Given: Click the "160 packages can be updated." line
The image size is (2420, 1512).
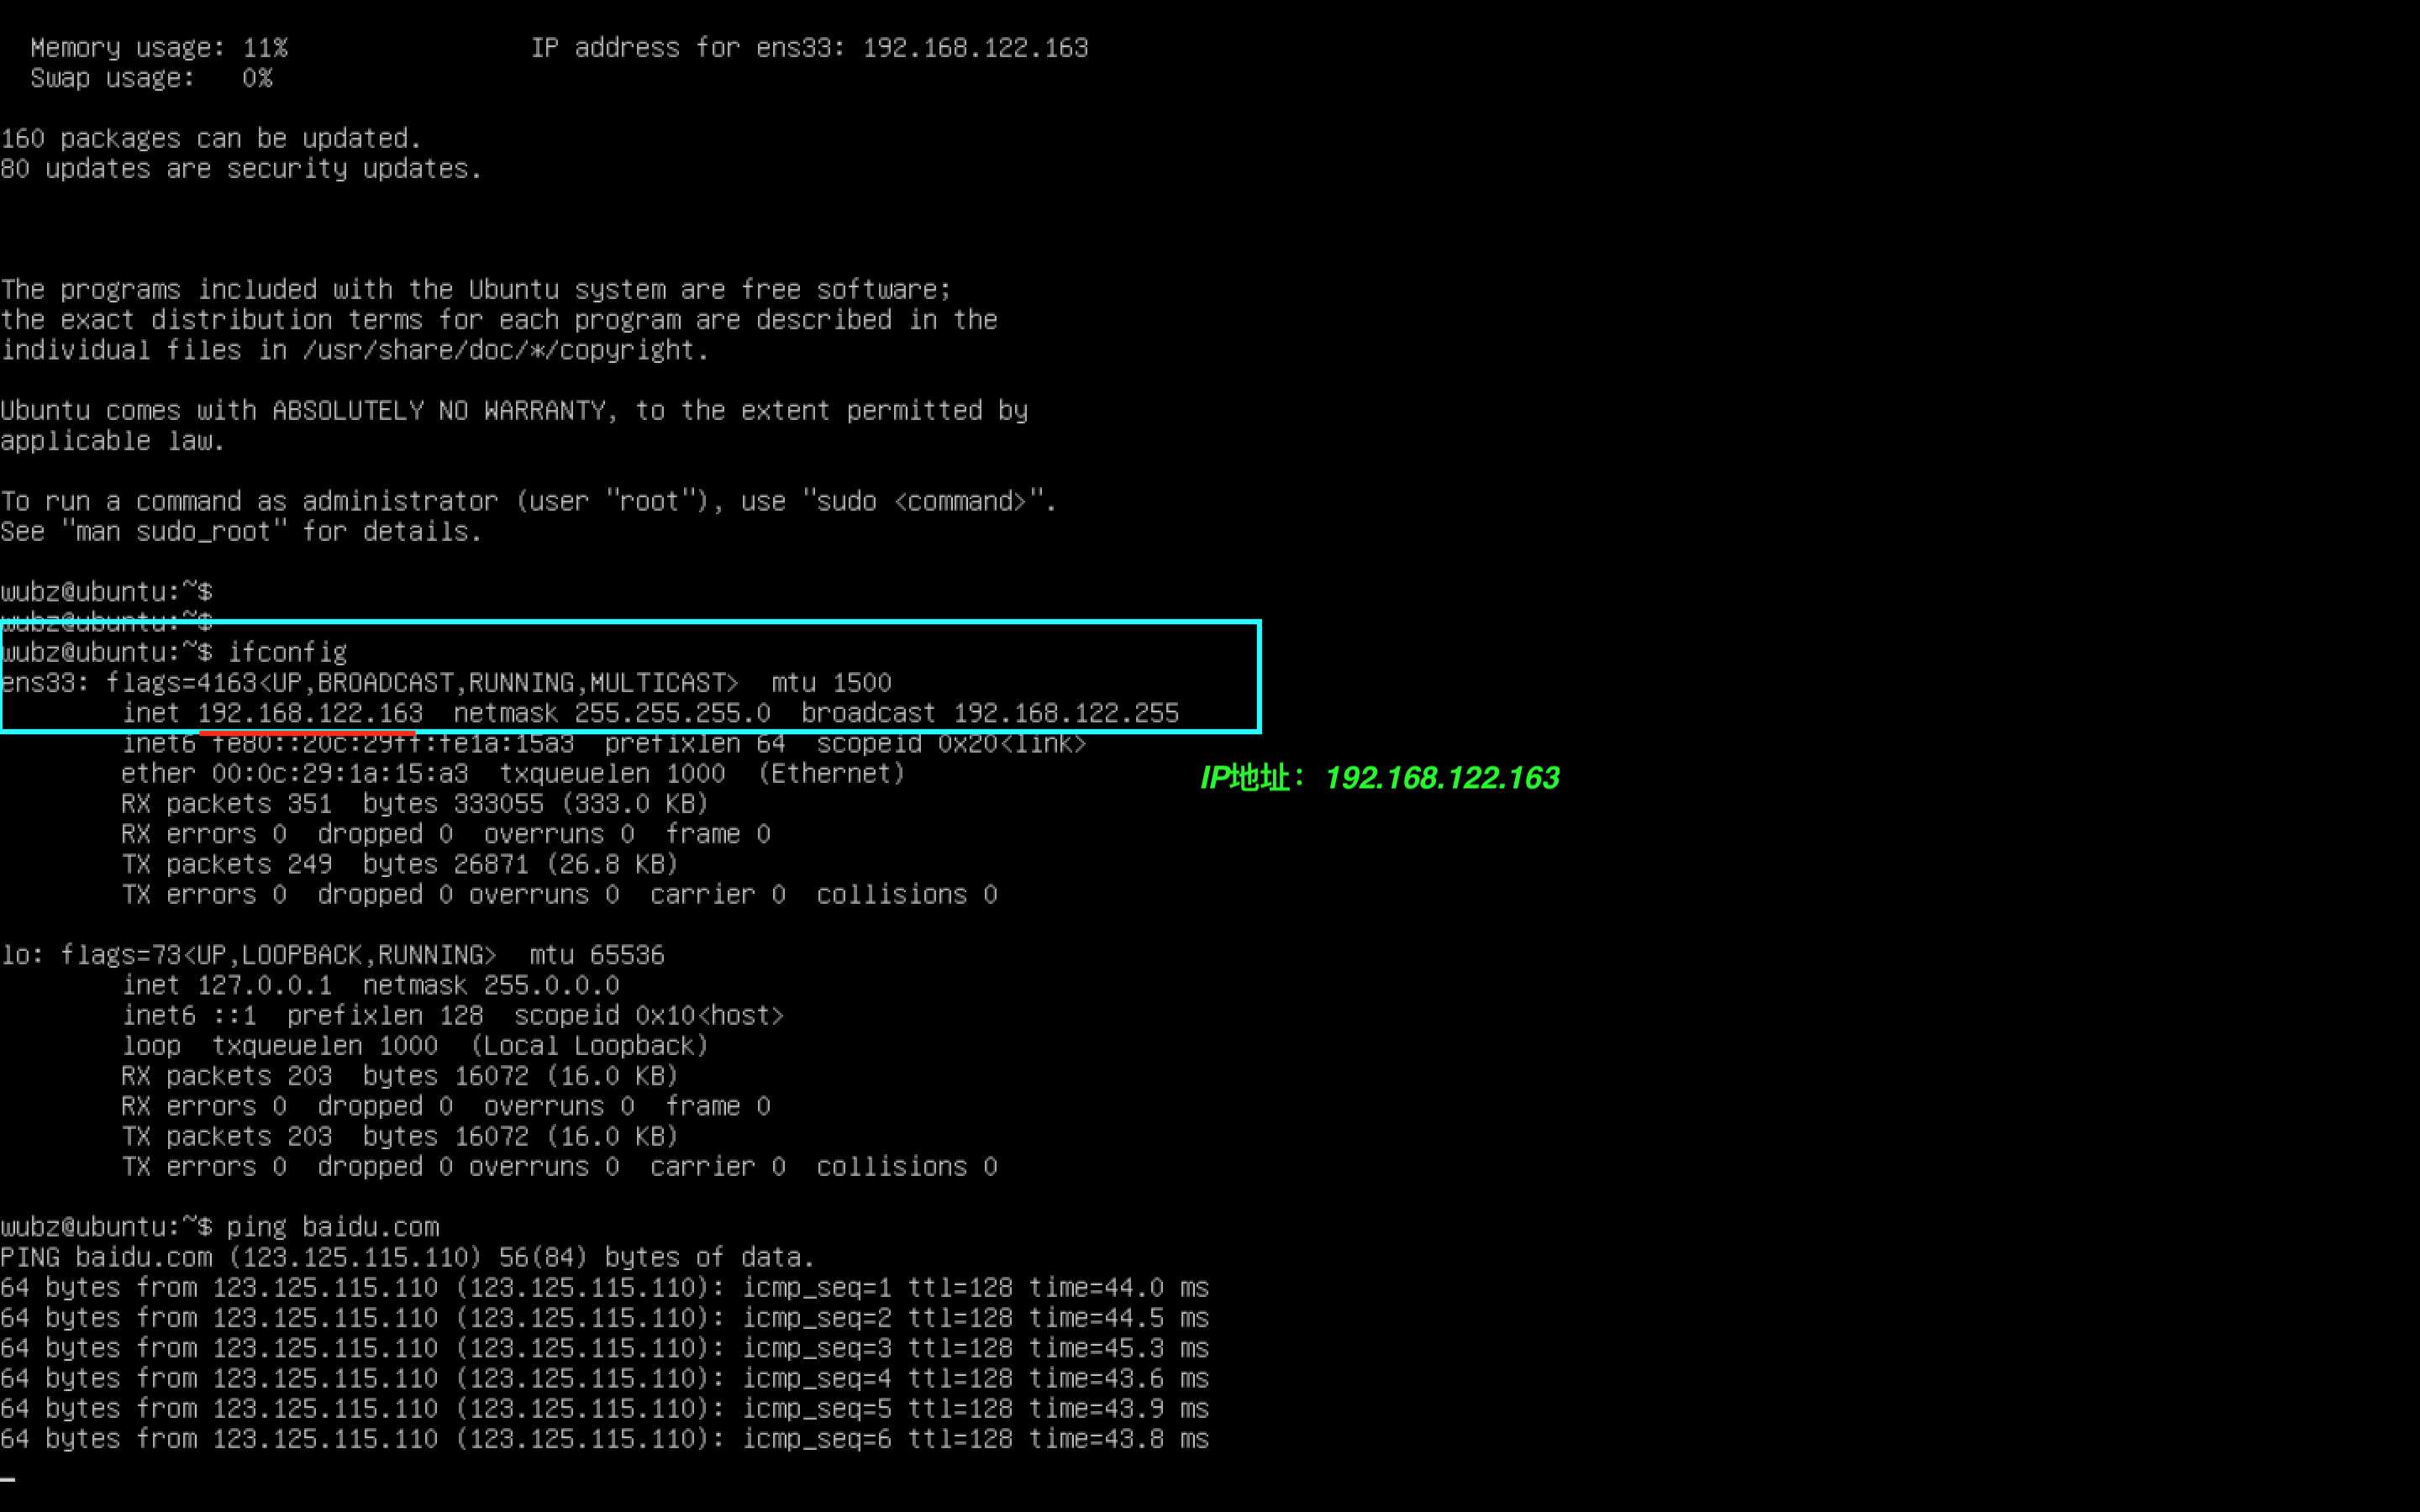Looking at the screenshot, I should coord(211,138).
